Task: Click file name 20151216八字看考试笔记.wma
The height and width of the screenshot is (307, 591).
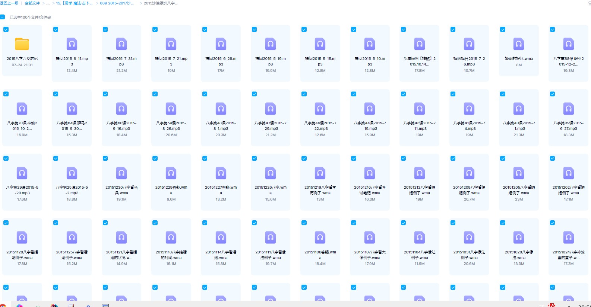Action: [370, 190]
